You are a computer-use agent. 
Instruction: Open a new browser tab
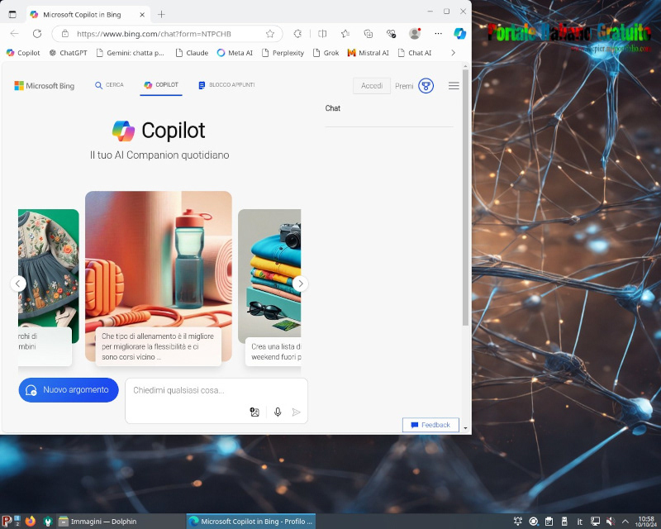161,14
